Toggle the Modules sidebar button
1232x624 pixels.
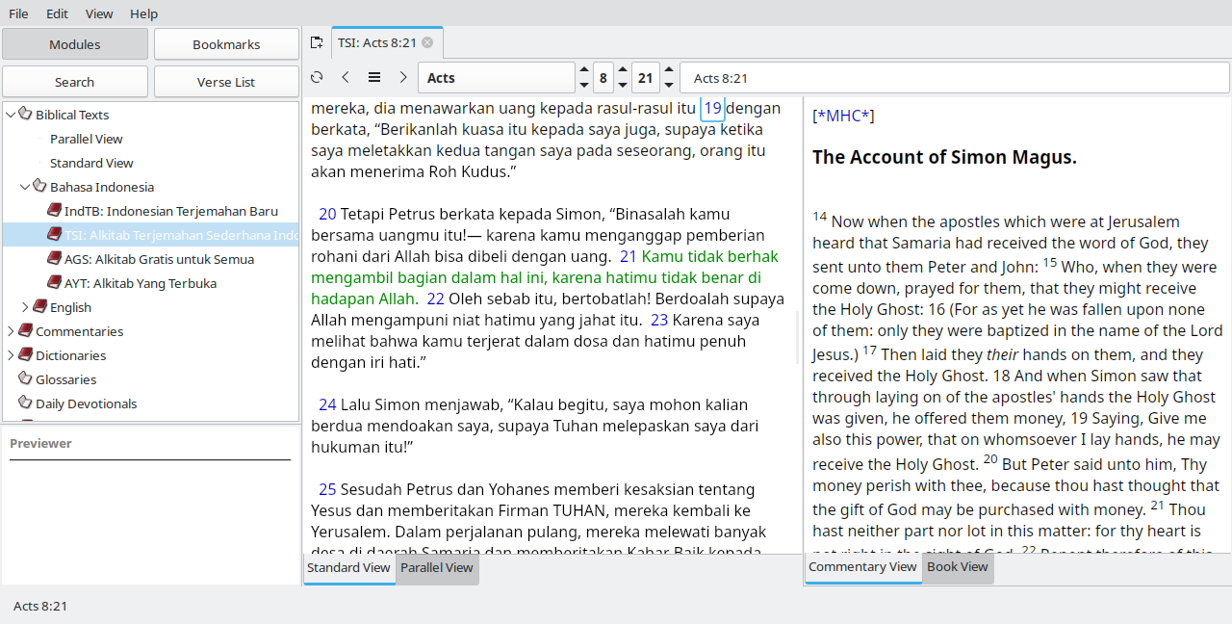coord(75,44)
